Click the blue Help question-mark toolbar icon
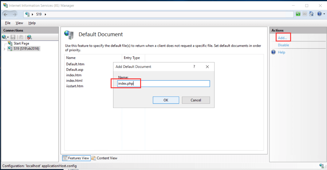Viewport: 327px width, 170px height. coord(319,14)
